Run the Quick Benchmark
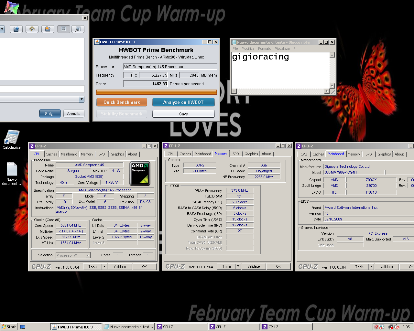 click(122, 102)
